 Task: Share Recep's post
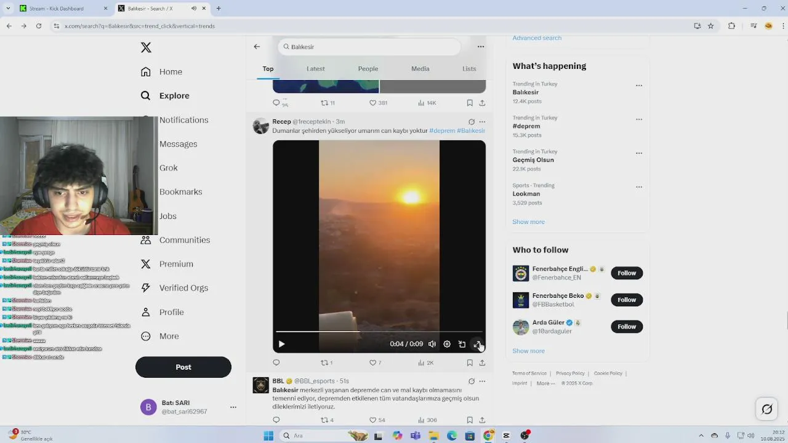(482, 362)
